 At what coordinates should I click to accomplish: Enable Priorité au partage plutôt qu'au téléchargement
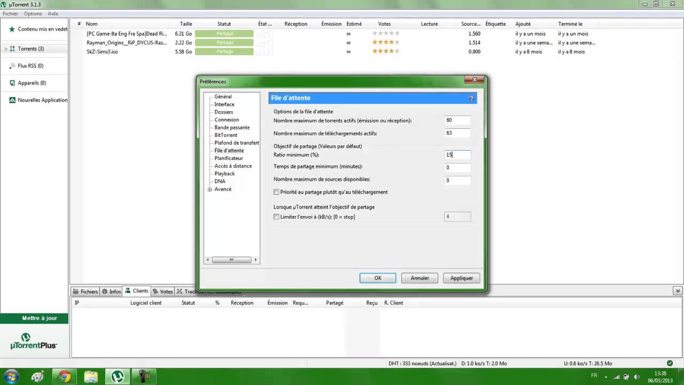click(x=276, y=192)
